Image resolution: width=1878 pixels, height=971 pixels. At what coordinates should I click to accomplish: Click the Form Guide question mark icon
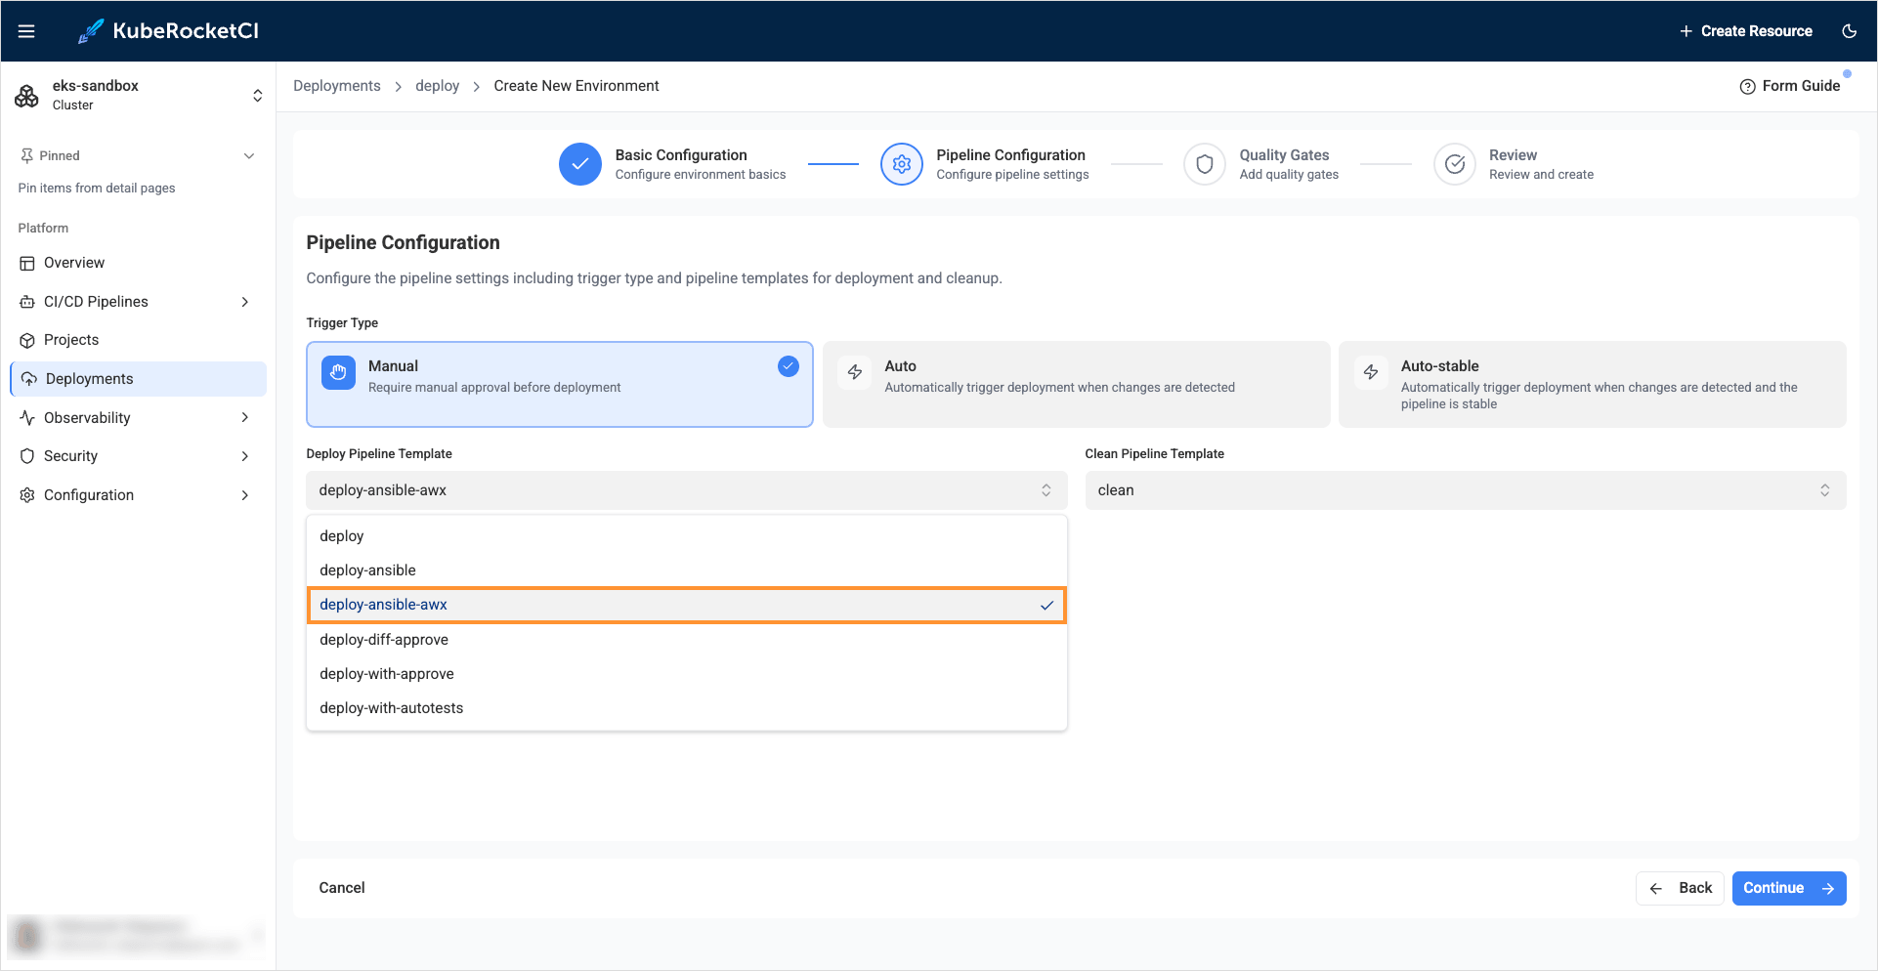point(1747,86)
